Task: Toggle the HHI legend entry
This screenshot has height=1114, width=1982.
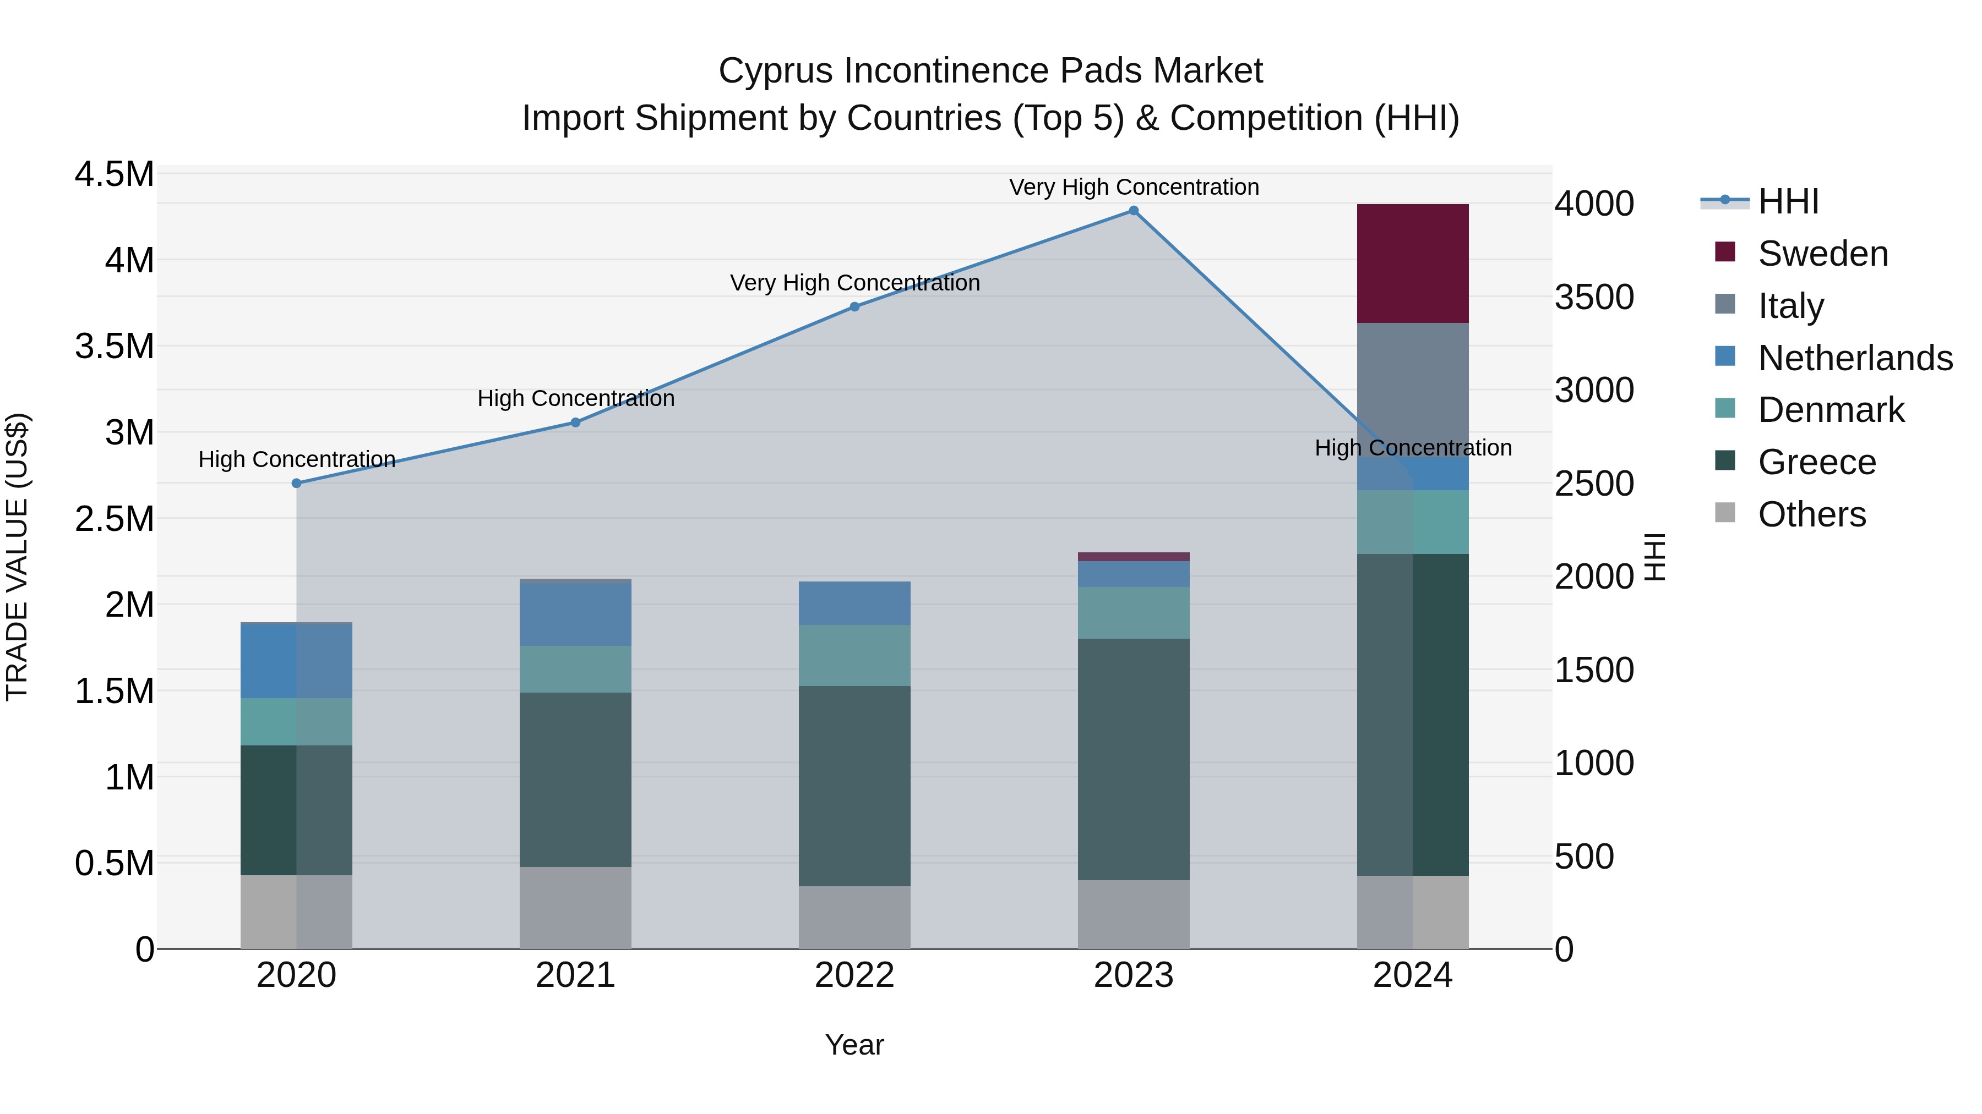Action: click(x=1761, y=201)
